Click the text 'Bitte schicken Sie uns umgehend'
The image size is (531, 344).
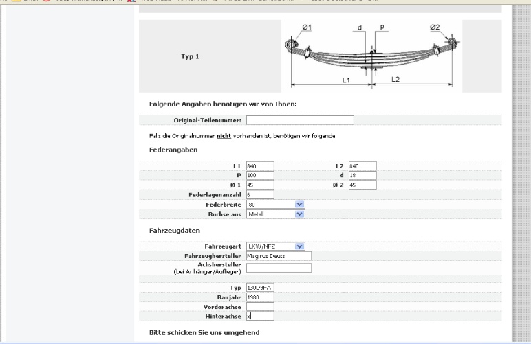pyautogui.click(x=204, y=332)
